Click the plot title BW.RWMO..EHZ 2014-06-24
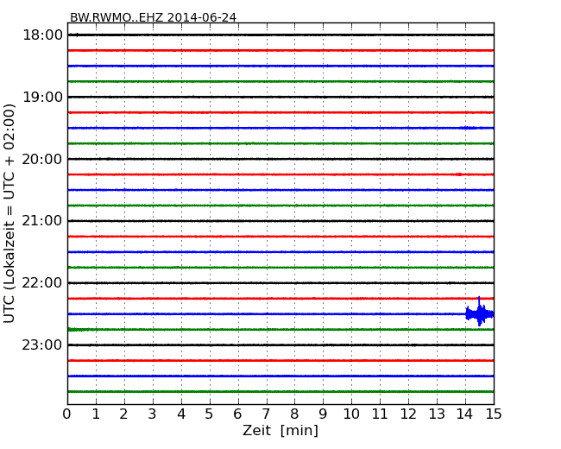561x449 pixels. pos(153,17)
